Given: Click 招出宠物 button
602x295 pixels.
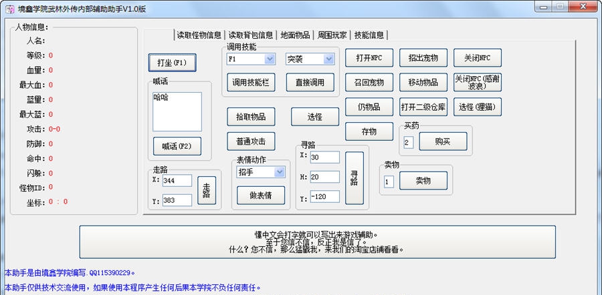Looking at the screenshot, I should click(423, 58).
